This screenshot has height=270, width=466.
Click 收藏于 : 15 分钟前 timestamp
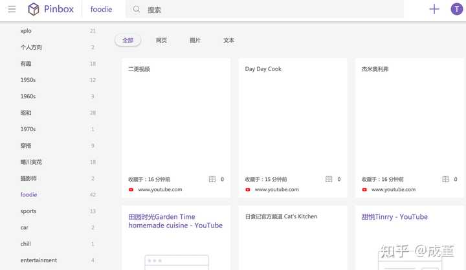click(x=266, y=179)
